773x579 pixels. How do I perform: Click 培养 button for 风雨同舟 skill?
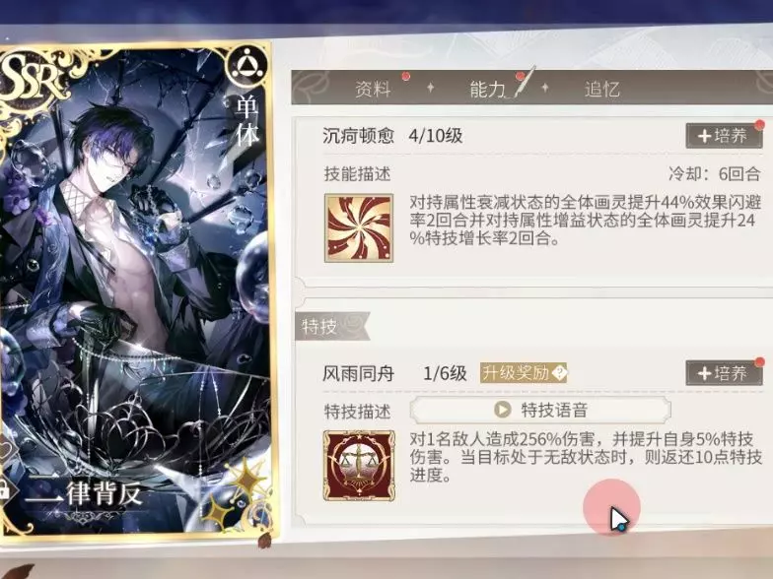(724, 373)
